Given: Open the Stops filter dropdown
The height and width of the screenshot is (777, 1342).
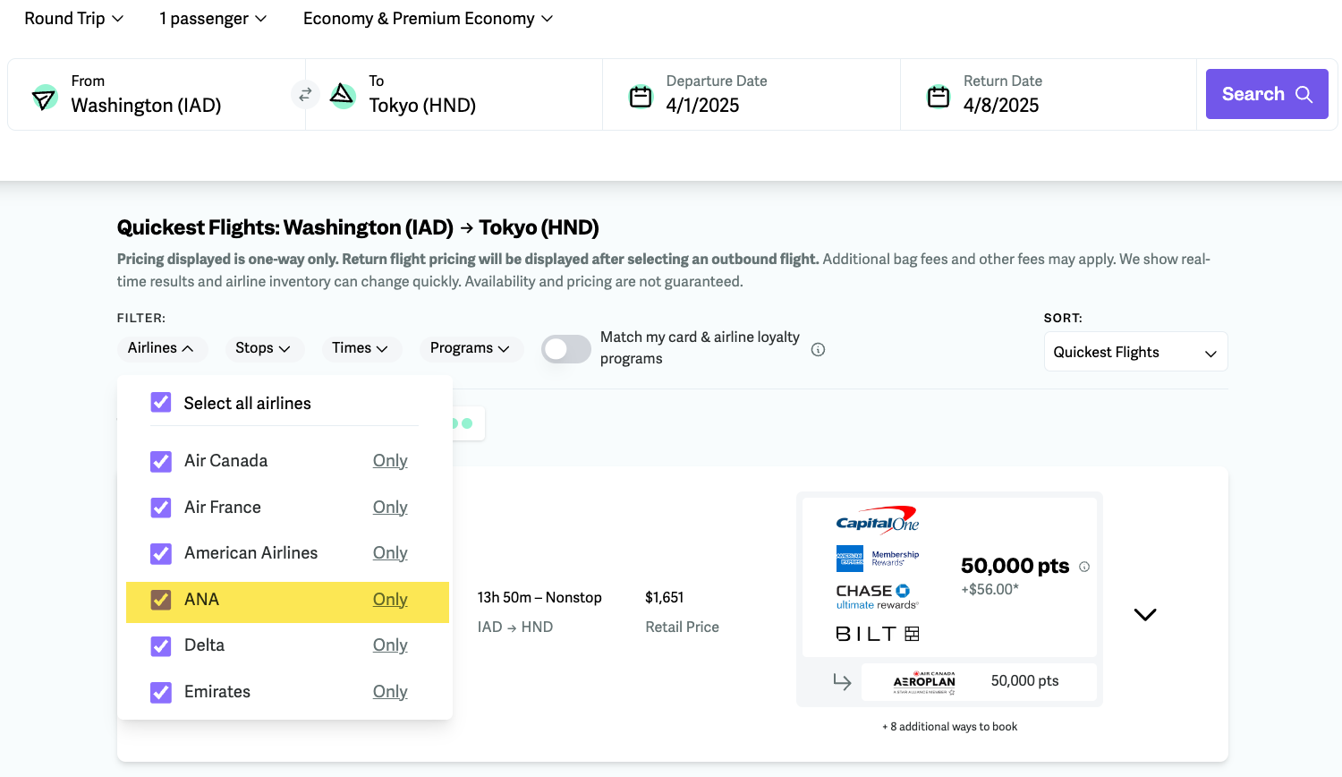Looking at the screenshot, I should click(263, 348).
